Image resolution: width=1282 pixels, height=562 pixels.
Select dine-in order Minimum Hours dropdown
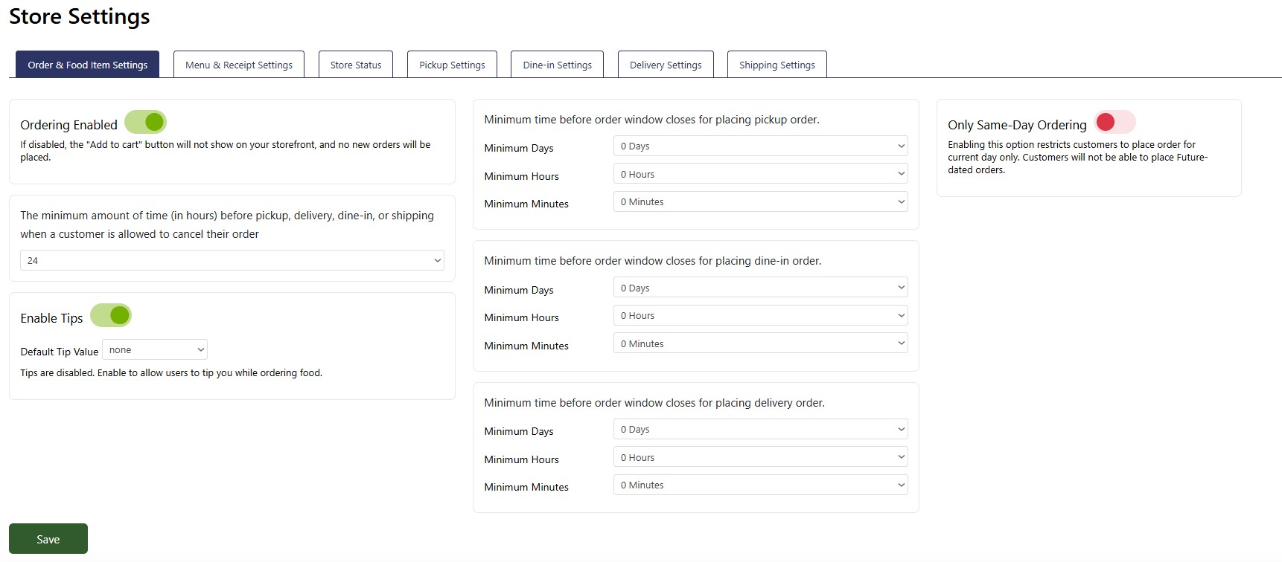click(760, 316)
